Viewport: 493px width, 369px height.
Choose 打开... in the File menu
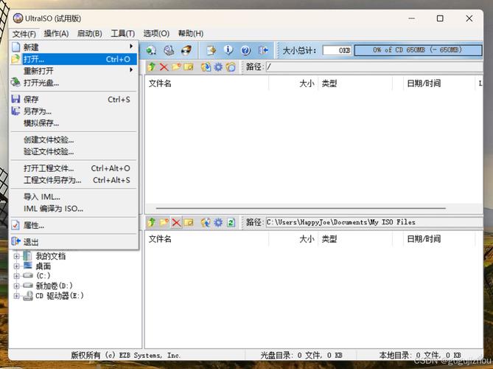(74, 59)
